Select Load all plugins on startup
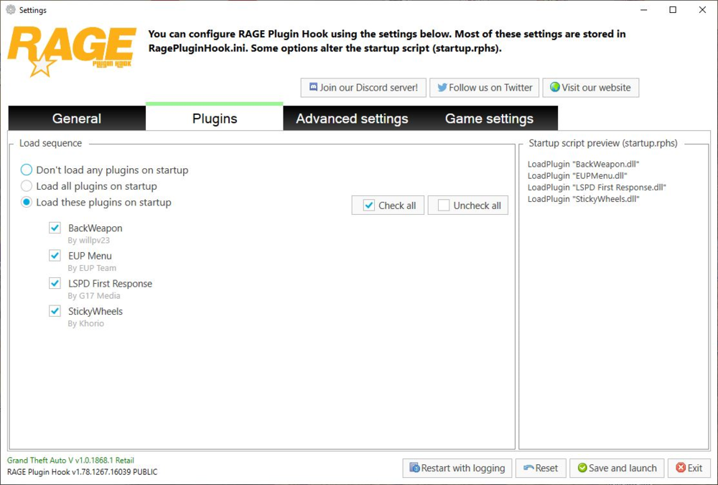 pos(27,186)
